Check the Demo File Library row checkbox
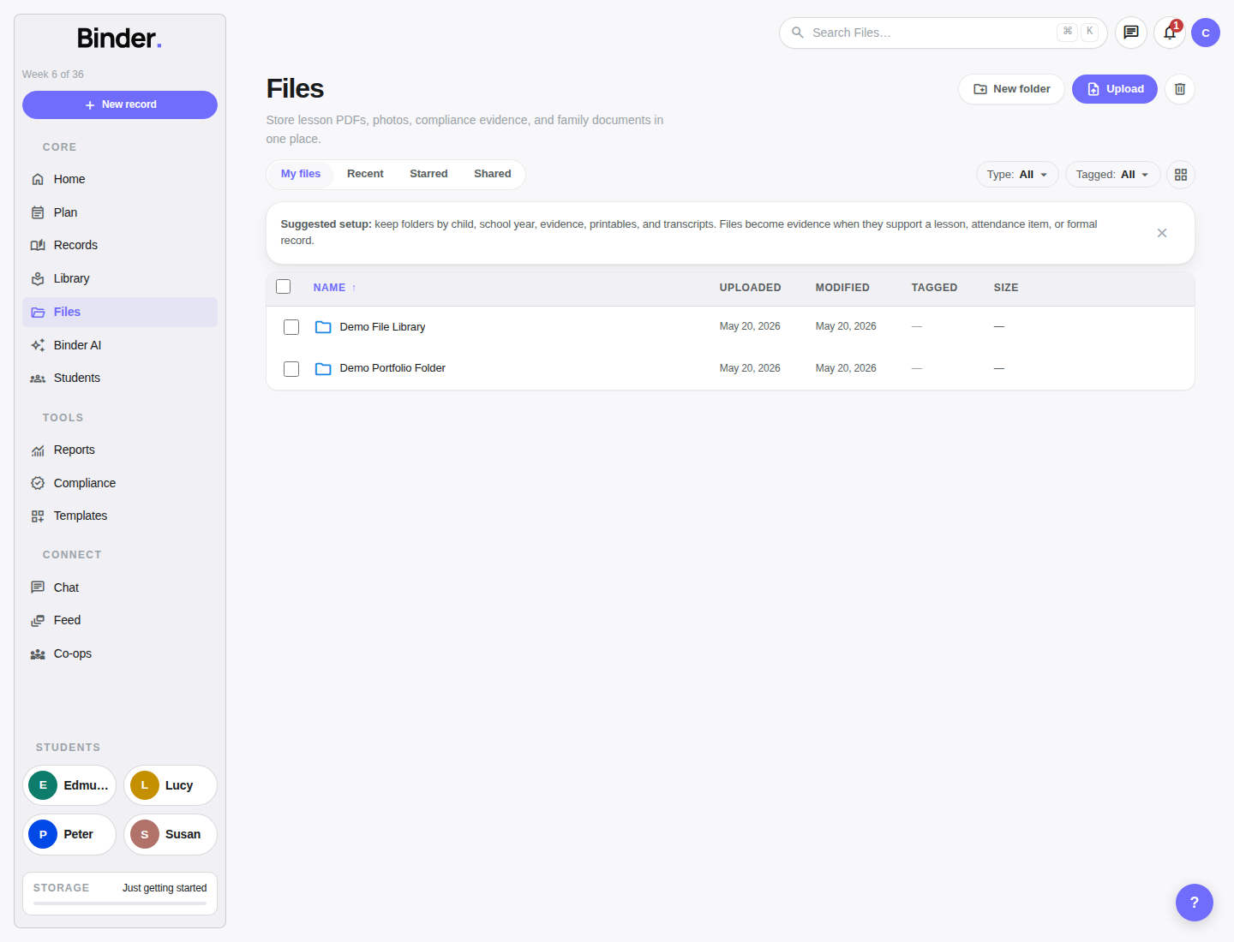The image size is (1234, 942). (x=291, y=327)
